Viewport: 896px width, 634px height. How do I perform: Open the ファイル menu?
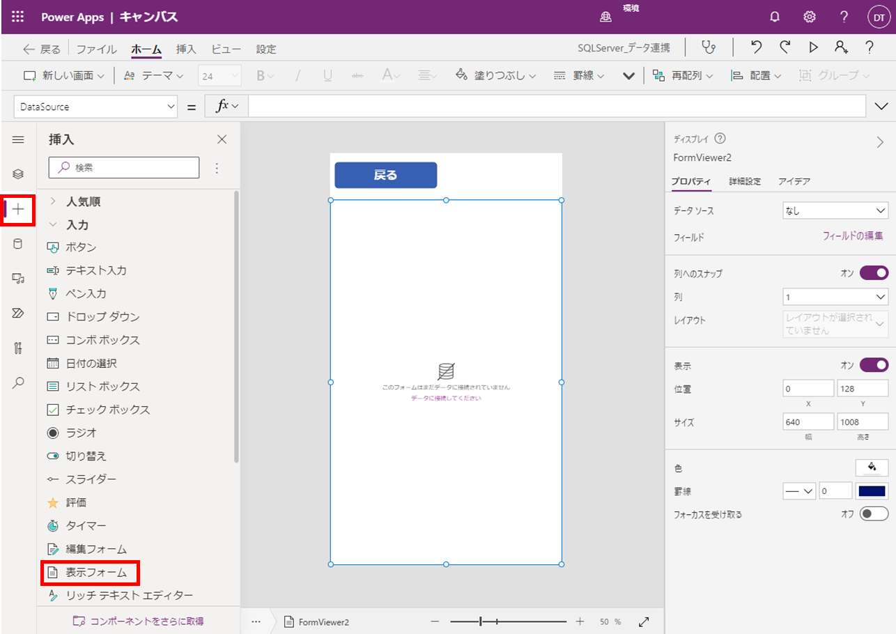click(96, 49)
